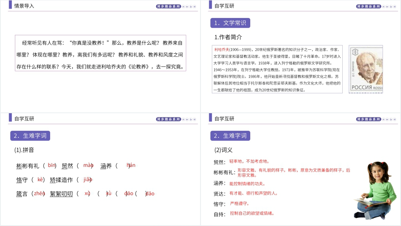This screenshot has height=226, width=401.
Task: Click the red pinyin zhēn beside 箴言
Action: (39, 193)
